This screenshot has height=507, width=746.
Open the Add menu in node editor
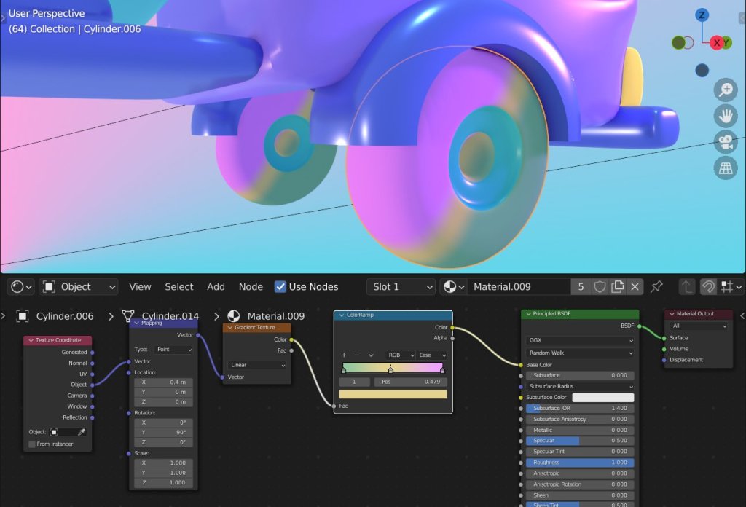(x=216, y=286)
